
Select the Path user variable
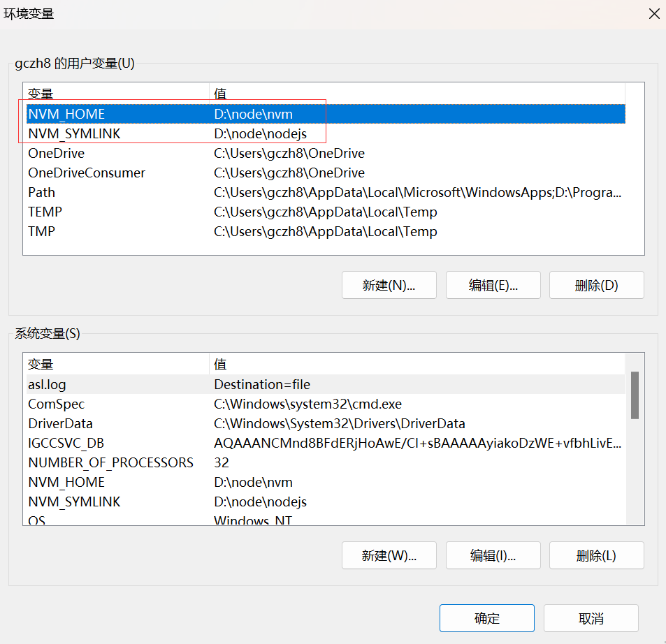[x=326, y=192]
